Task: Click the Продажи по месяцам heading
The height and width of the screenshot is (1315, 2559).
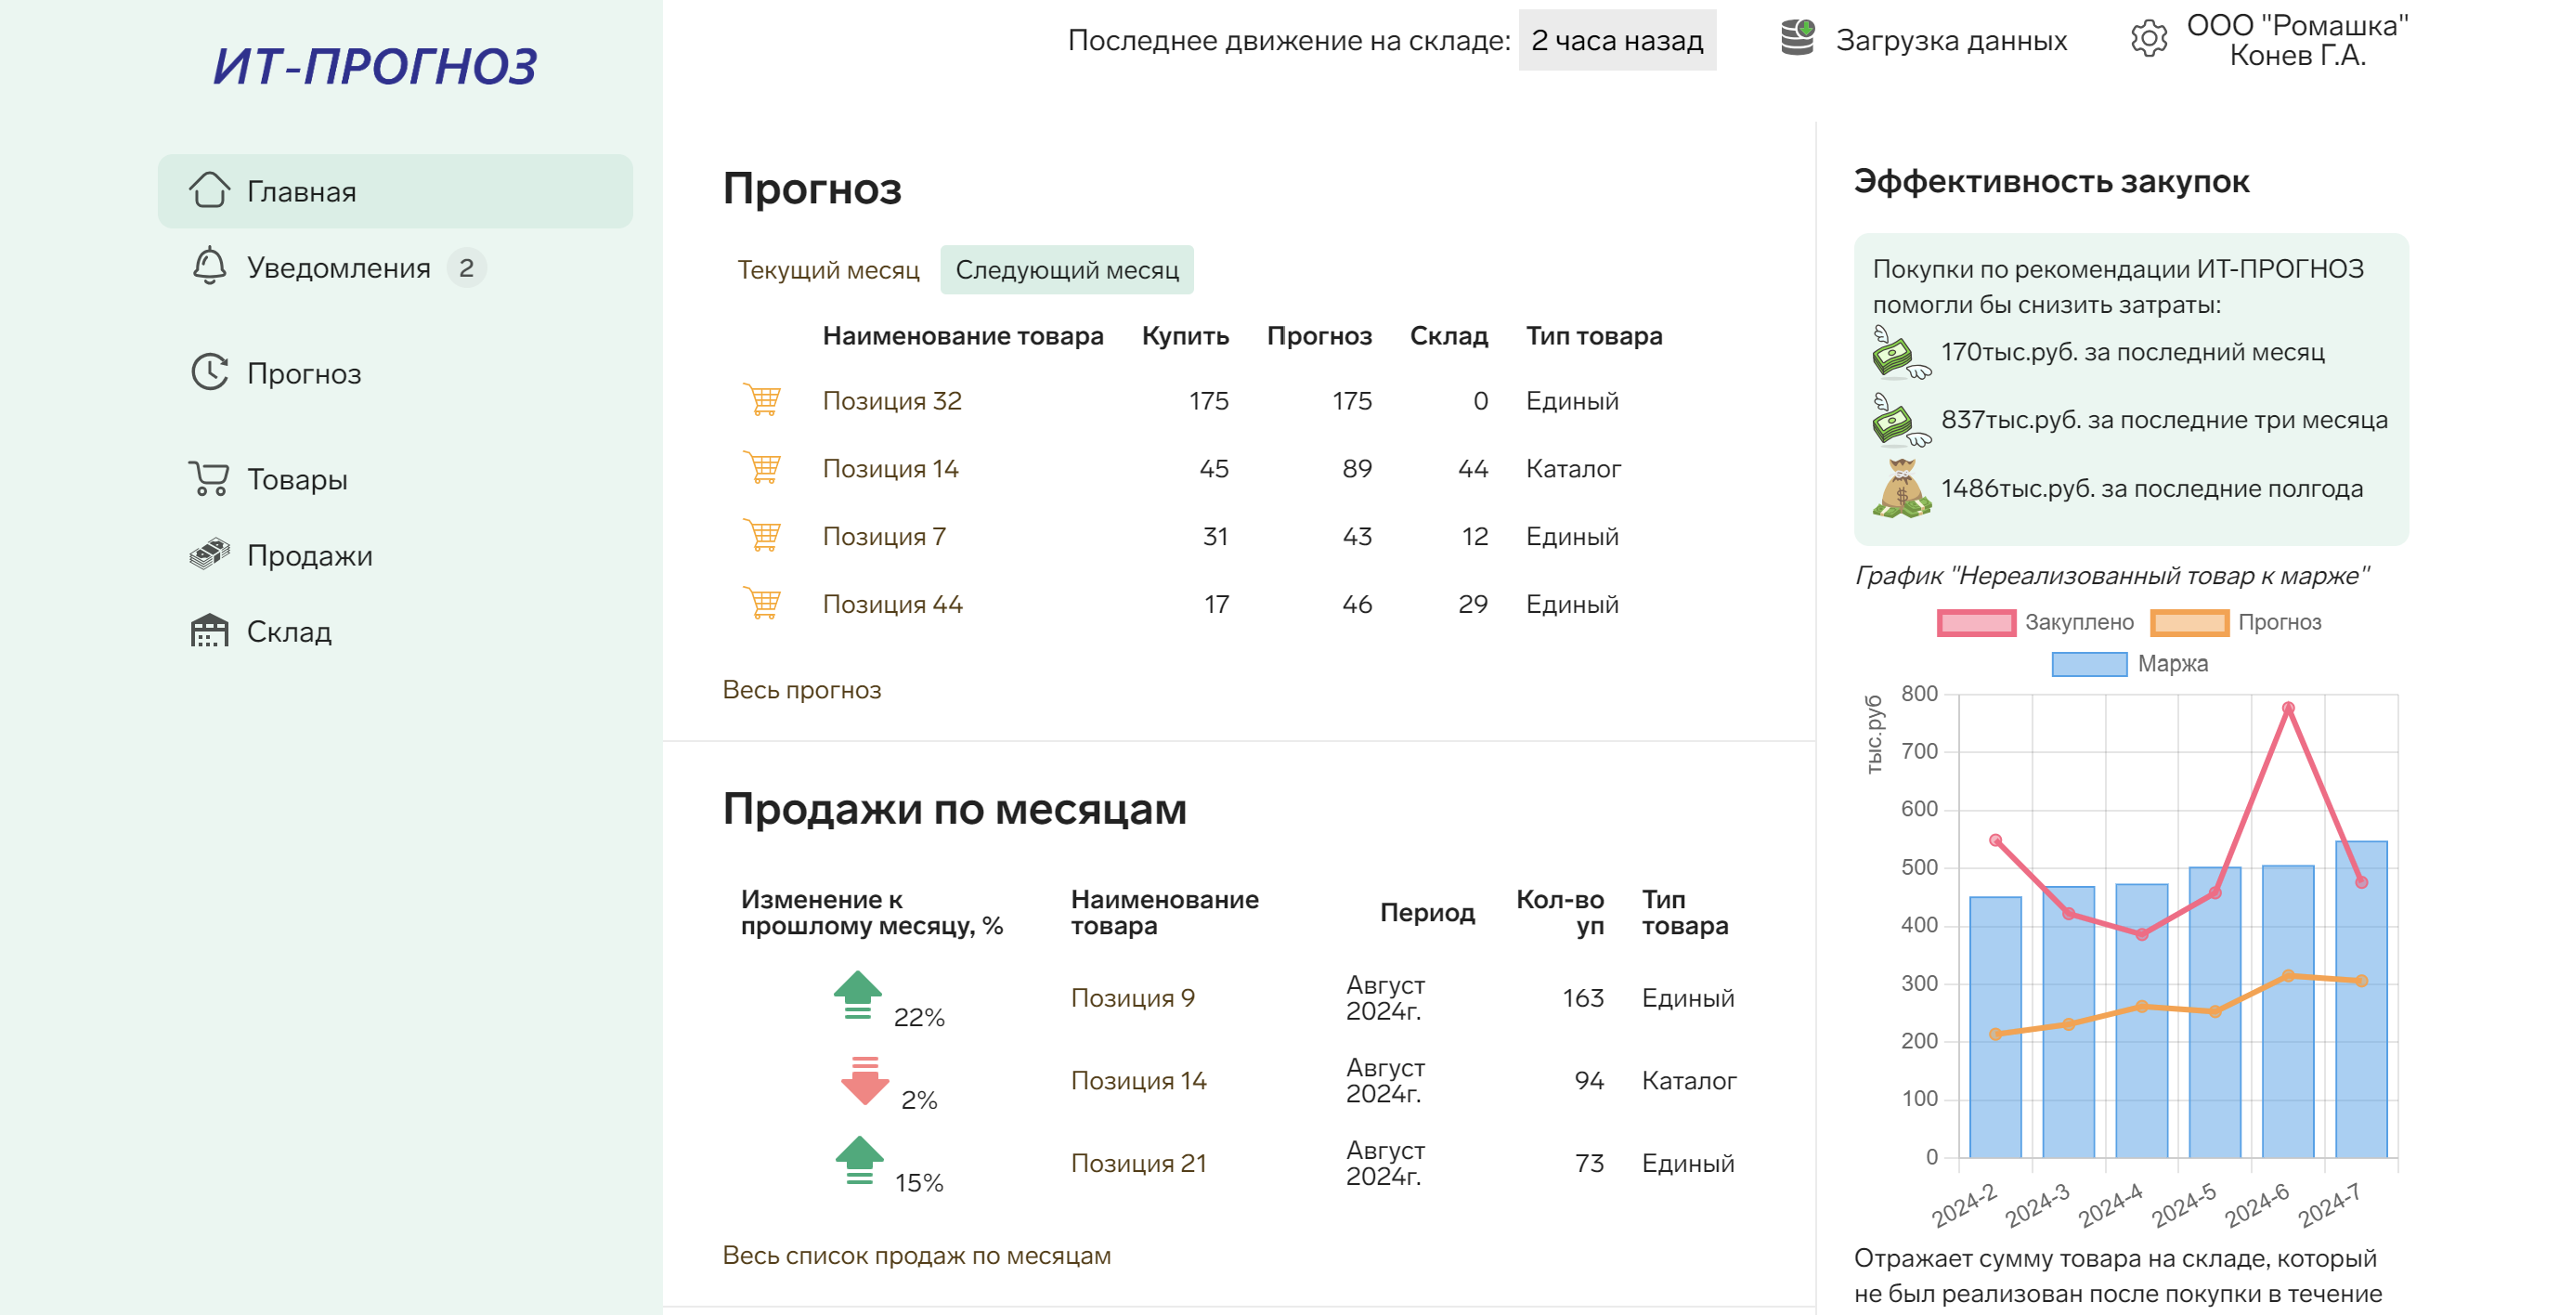Action: [954, 809]
